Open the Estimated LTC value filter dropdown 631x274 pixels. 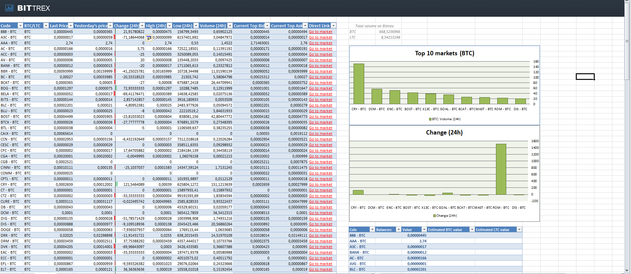point(519,230)
